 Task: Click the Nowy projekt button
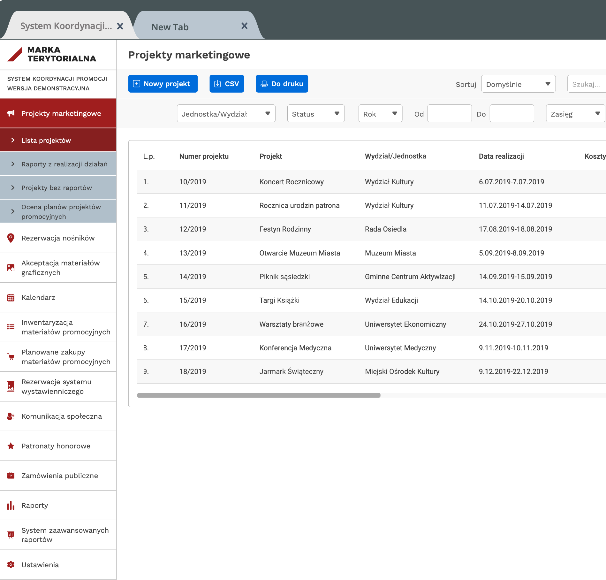tap(163, 84)
